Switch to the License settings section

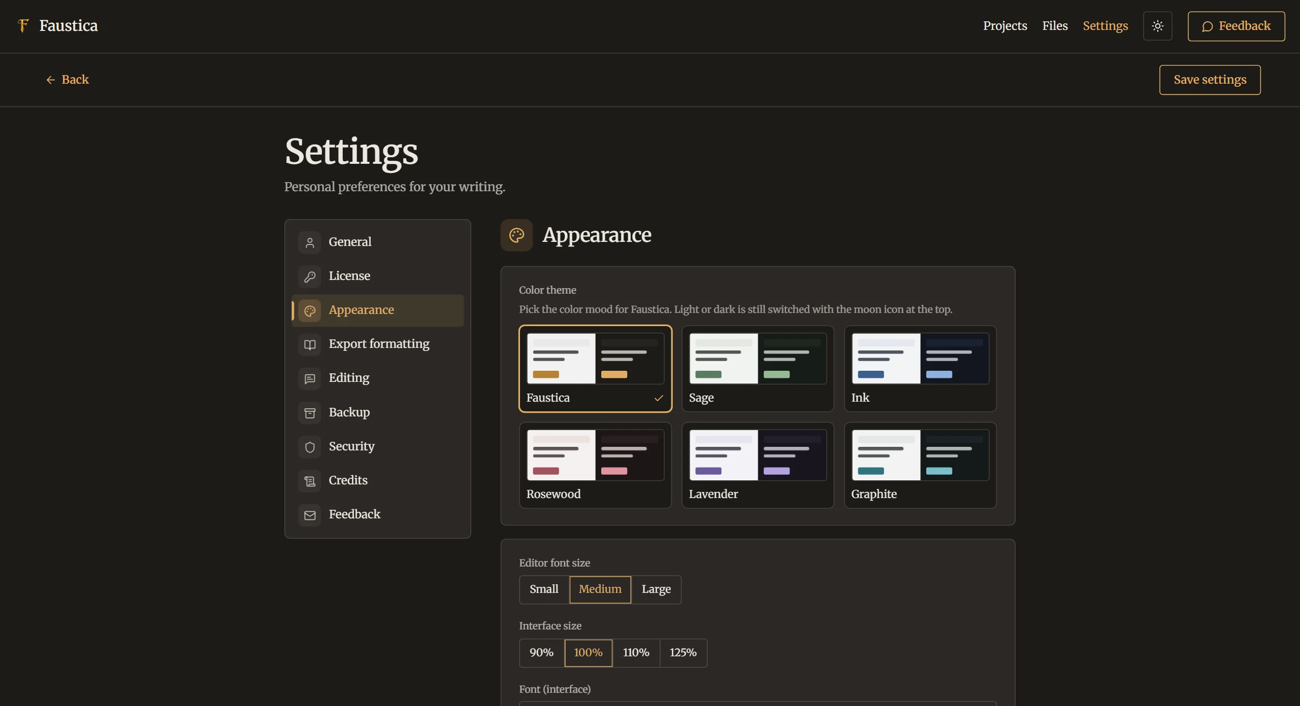[377, 276]
